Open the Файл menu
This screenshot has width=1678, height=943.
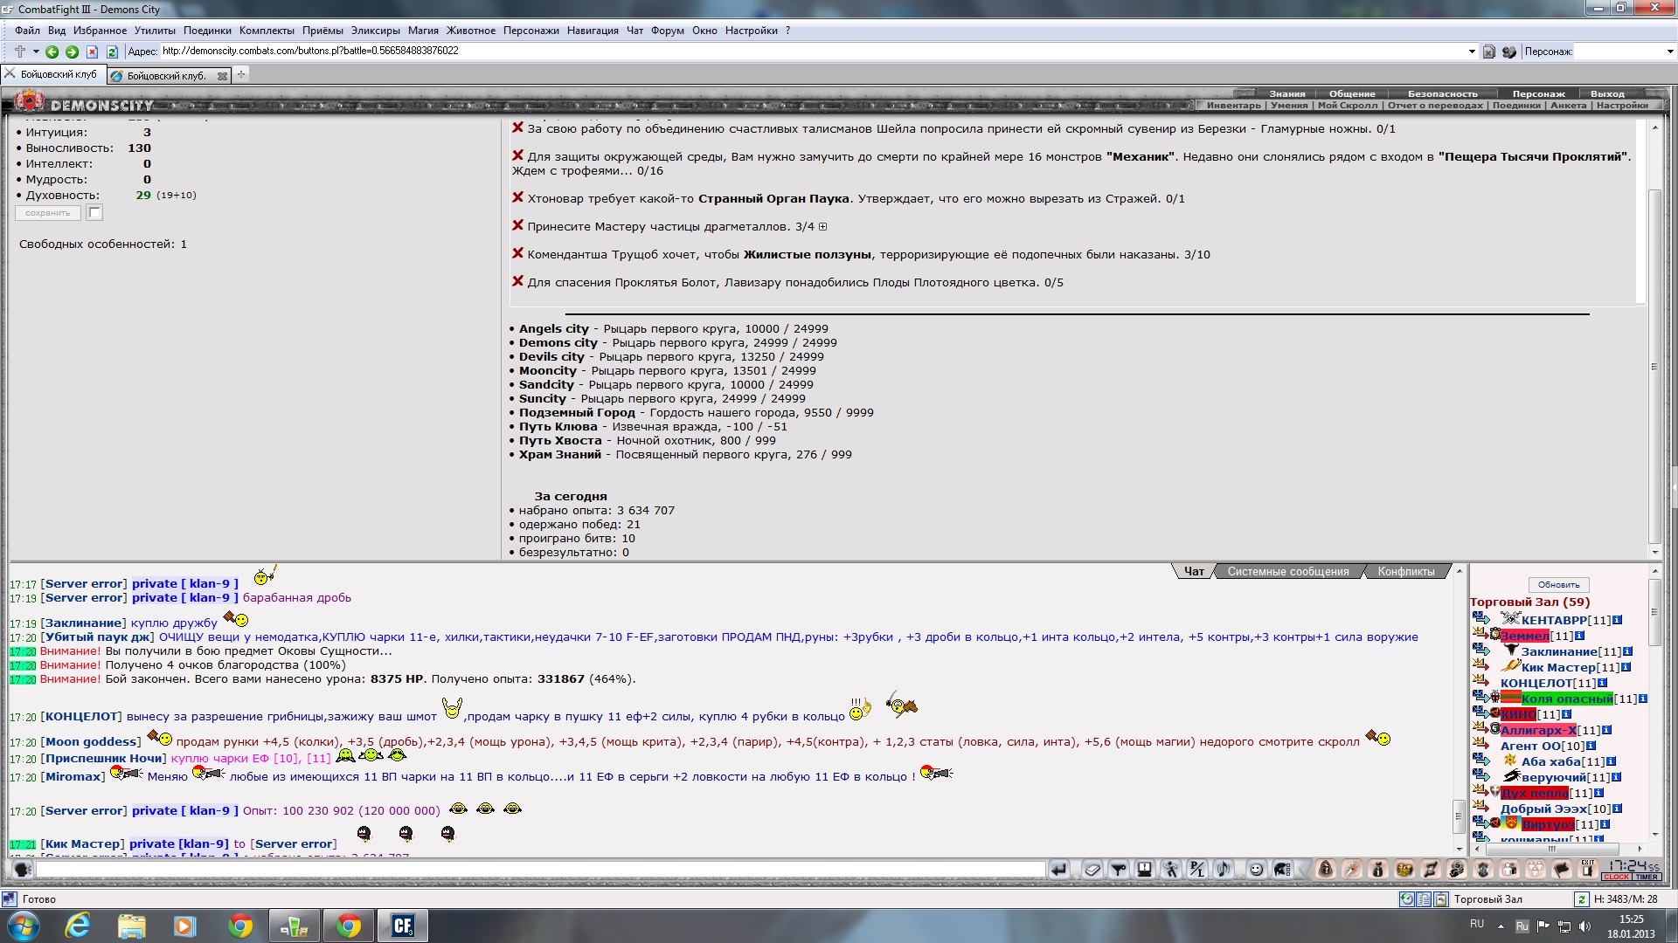tap(27, 31)
